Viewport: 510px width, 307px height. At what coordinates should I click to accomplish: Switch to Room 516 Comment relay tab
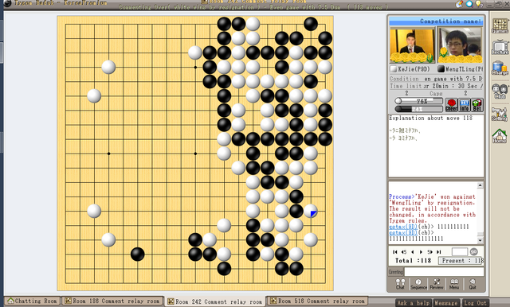[317, 301]
